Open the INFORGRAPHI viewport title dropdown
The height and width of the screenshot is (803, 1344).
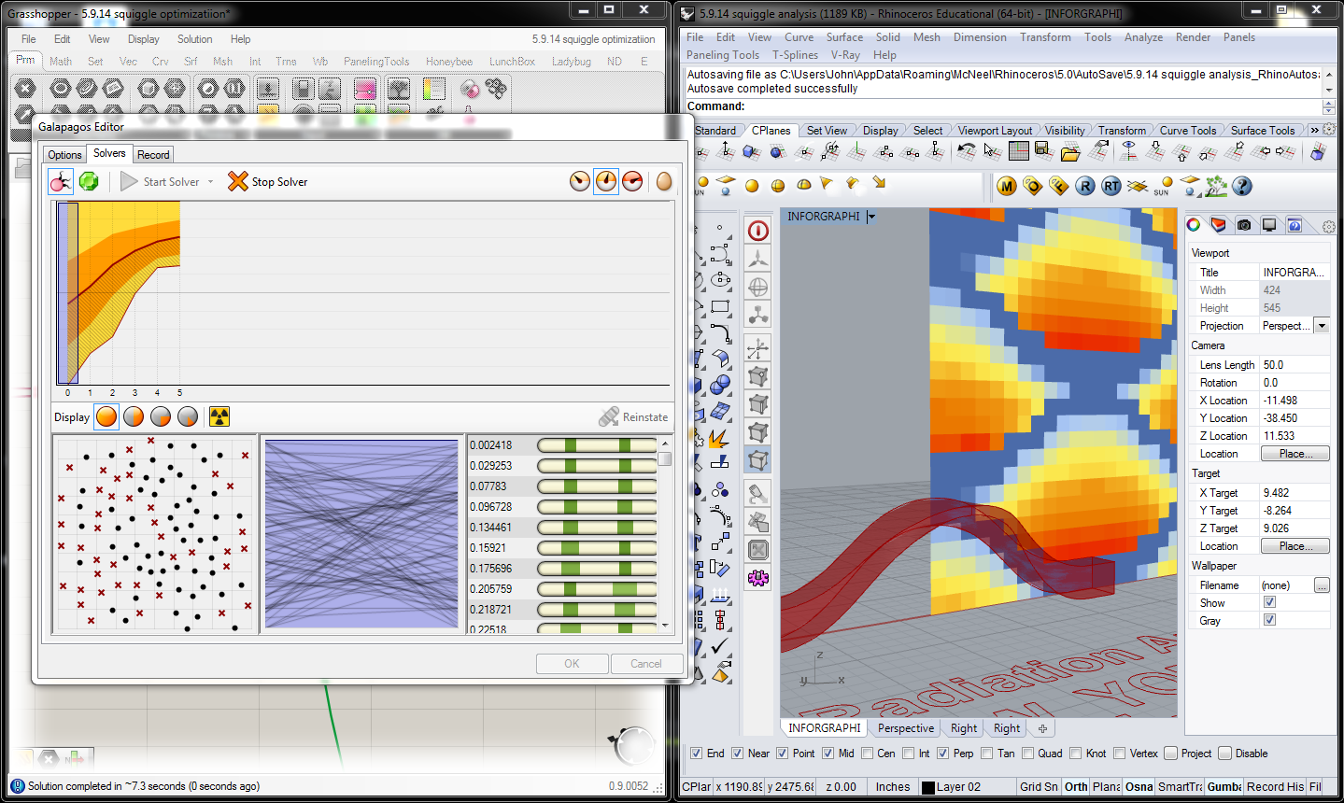click(x=871, y=216)
